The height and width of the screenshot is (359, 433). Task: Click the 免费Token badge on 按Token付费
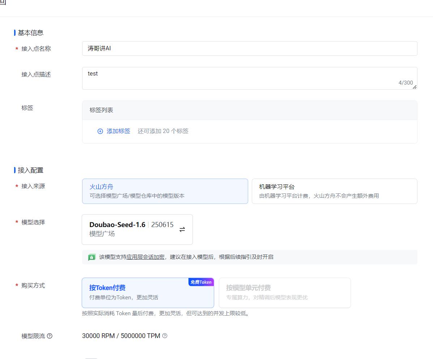tap(201, 282)
